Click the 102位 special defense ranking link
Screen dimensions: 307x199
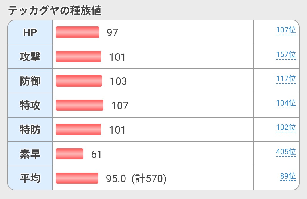pos(286,127)
